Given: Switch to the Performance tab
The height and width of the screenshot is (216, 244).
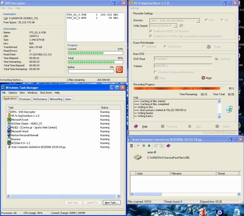Looking at the screenshot, I should (40, 99).
